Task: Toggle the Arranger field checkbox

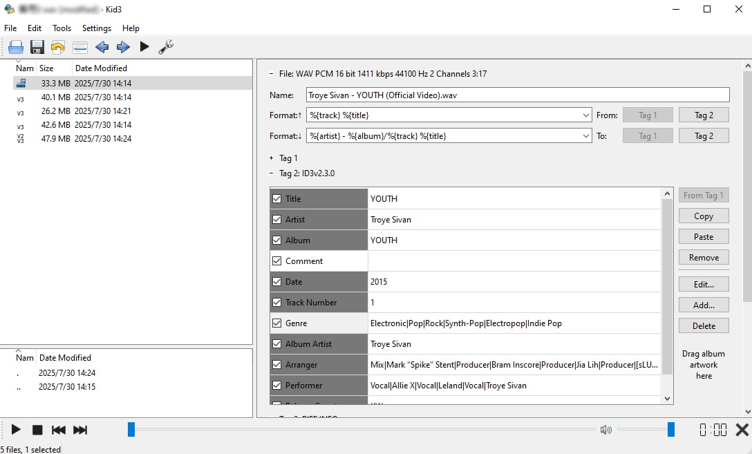Action: click(276, 364)
